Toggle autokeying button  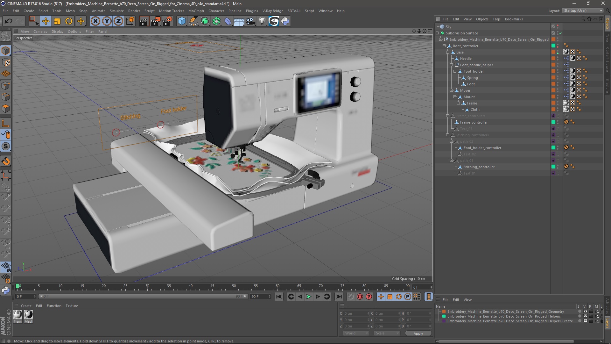360,297
